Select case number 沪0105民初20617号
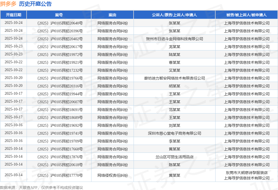 [60, 47]
